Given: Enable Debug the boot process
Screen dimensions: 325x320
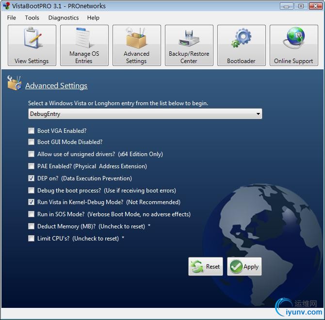Looking at the screenshot, I should [32, 191].
